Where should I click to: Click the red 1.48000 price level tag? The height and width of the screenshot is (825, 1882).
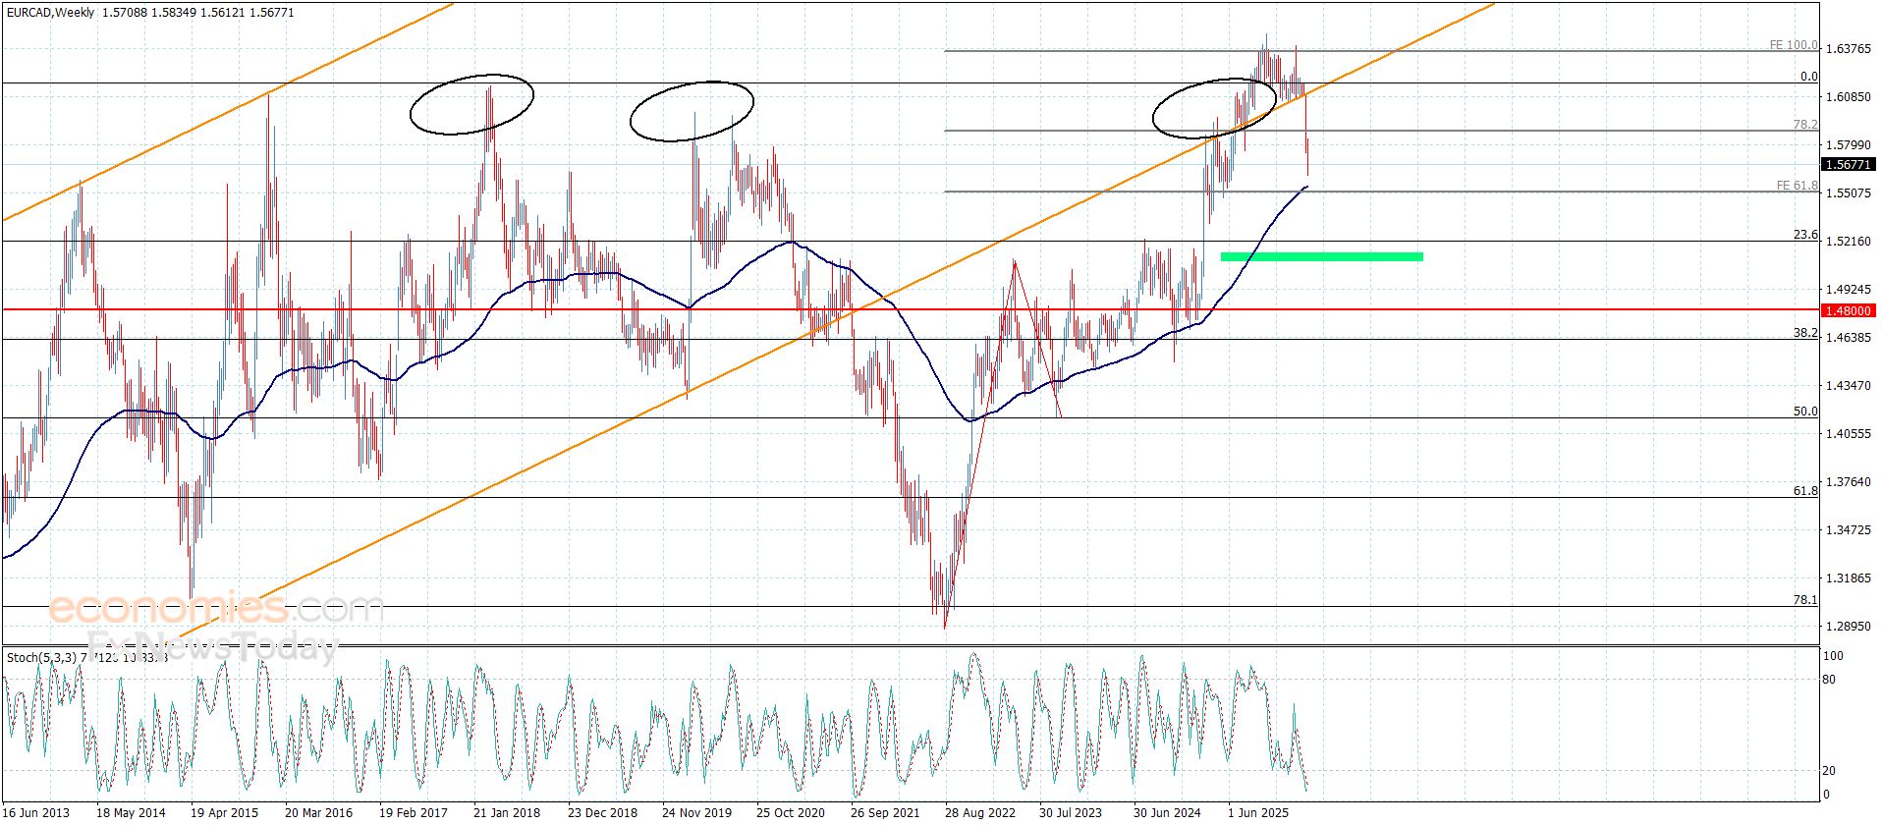1848,310
